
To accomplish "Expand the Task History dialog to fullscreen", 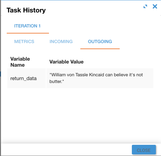I will [x=145, y=6].
